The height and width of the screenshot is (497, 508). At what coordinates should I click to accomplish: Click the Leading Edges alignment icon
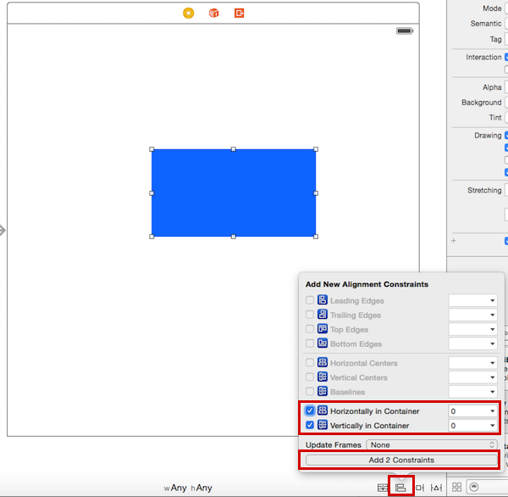tap(323, 299)
